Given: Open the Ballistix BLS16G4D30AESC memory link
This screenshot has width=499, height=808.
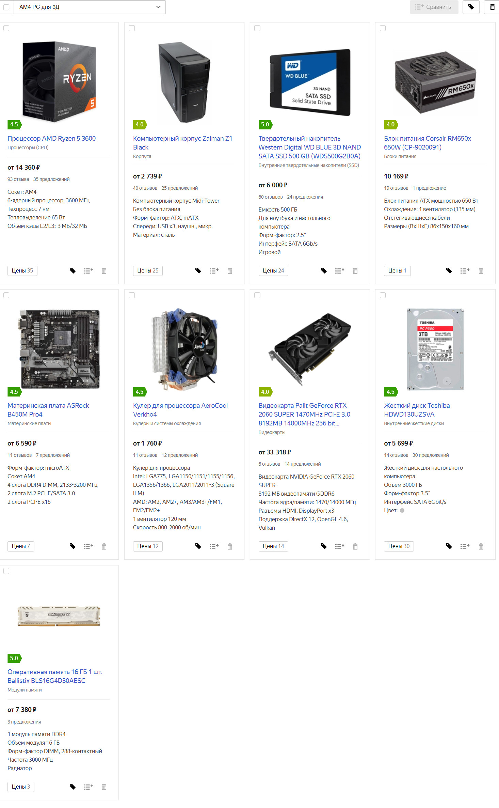Looking at the screenshot, I should point(55,676).
